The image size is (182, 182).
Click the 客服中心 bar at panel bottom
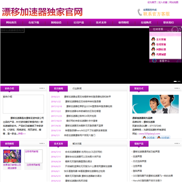pyautogui.click(x=165, y=61)
